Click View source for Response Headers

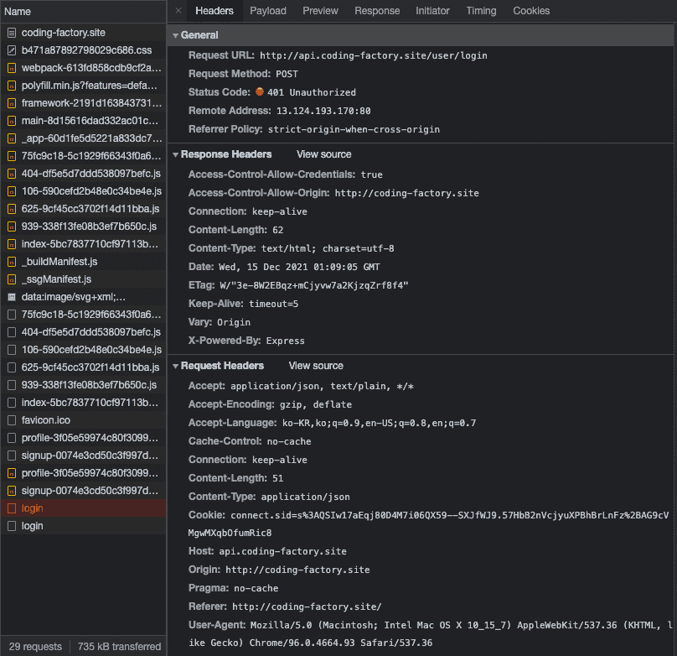click(323, 154)
